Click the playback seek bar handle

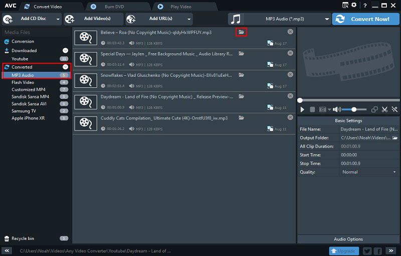tap(300, 100)
